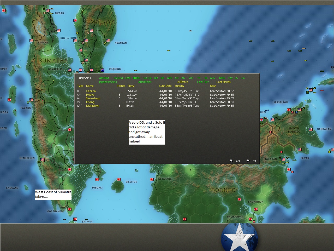Screen dimensions: 334x251
Task: Select the Japanese flag base above Toboali
Action: pos(97,180)
